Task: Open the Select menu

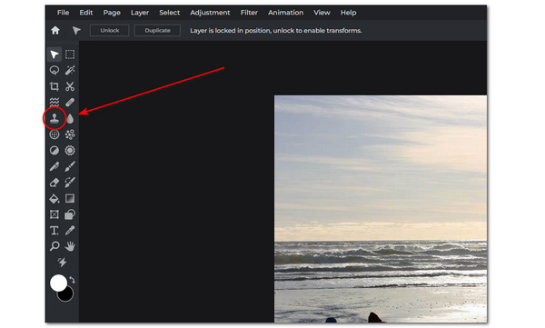Action: [x=169, y=13]
